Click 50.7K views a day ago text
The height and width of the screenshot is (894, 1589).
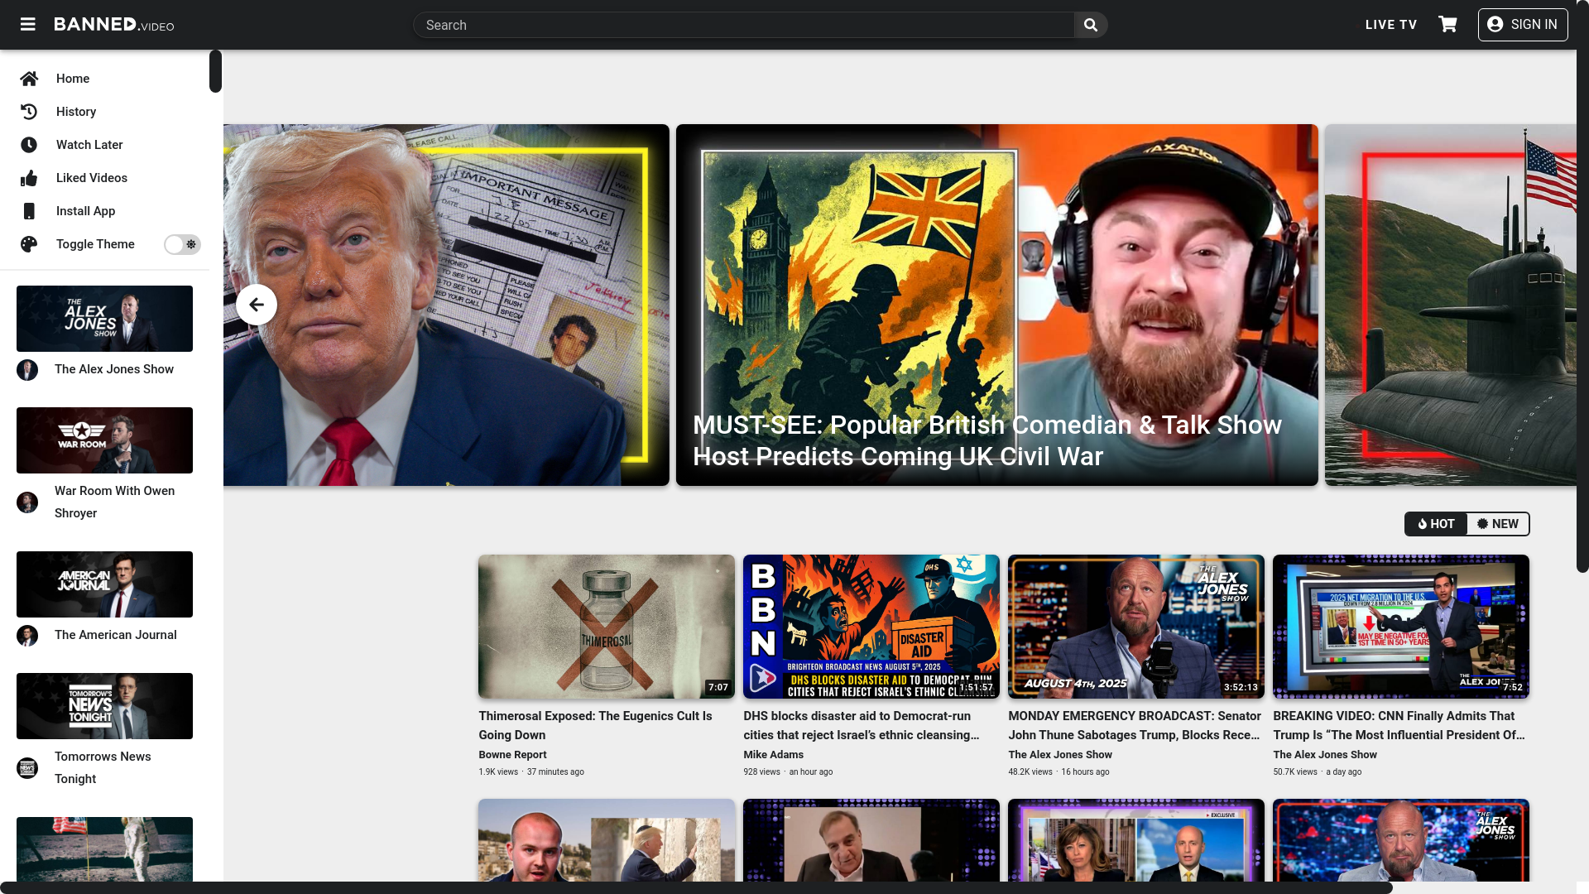[1317, 772]
